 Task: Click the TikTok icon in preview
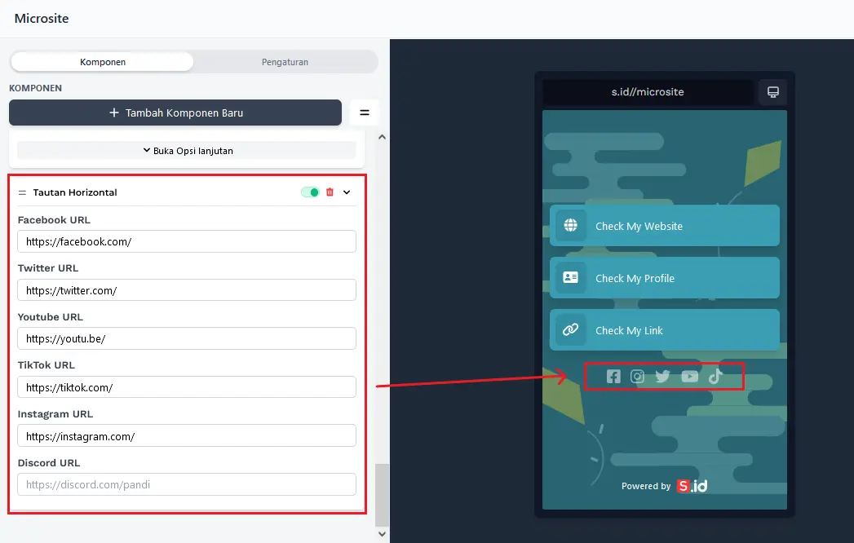coord(715,376)
